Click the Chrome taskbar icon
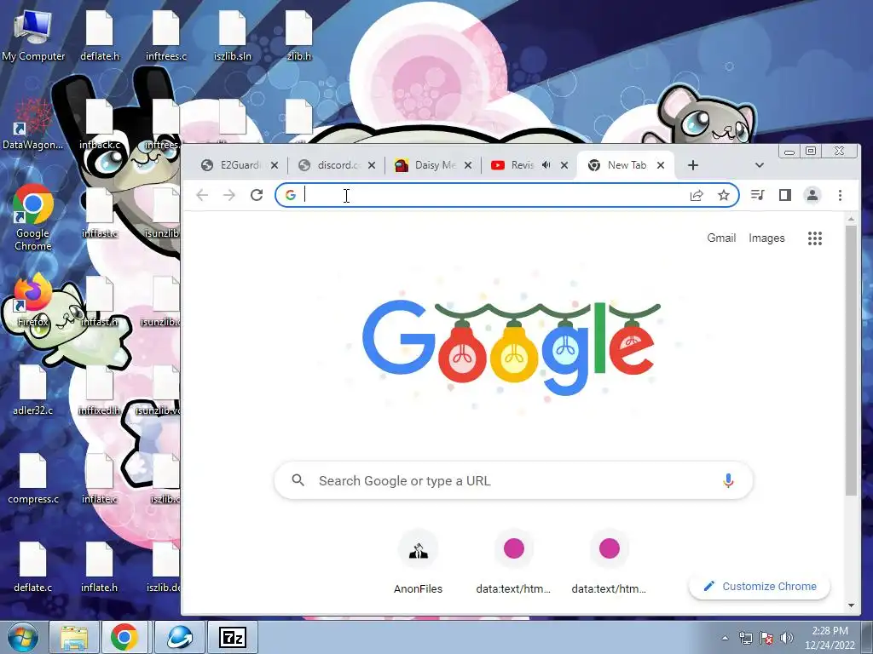The width and height of the screenshot is (873, 654). click(124, 637)
